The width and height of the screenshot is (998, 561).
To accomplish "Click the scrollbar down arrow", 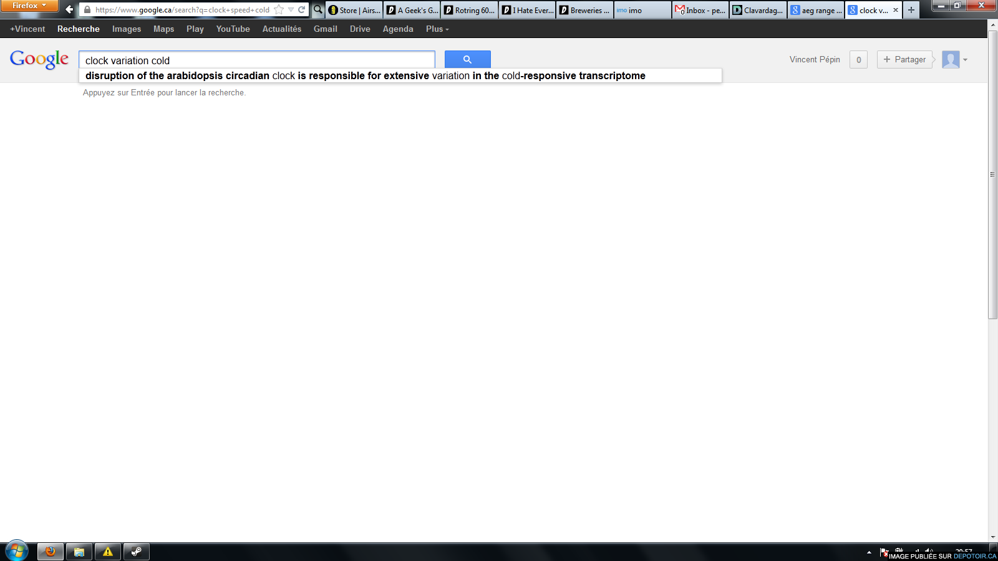I will click(x=993, y=537).
